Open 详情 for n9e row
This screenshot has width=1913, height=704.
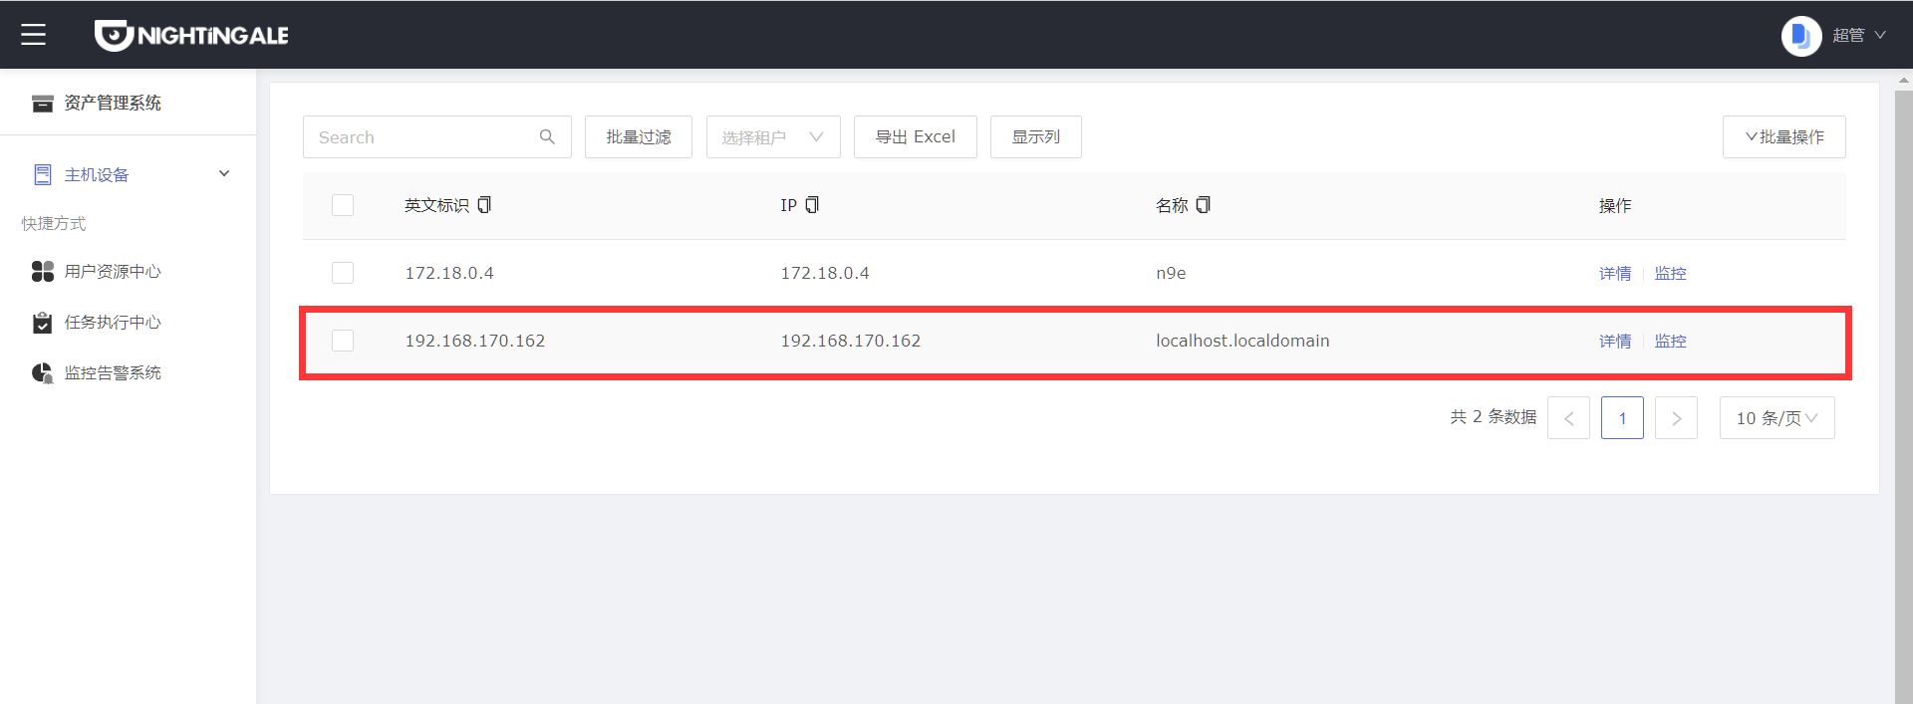[1615, 273]
